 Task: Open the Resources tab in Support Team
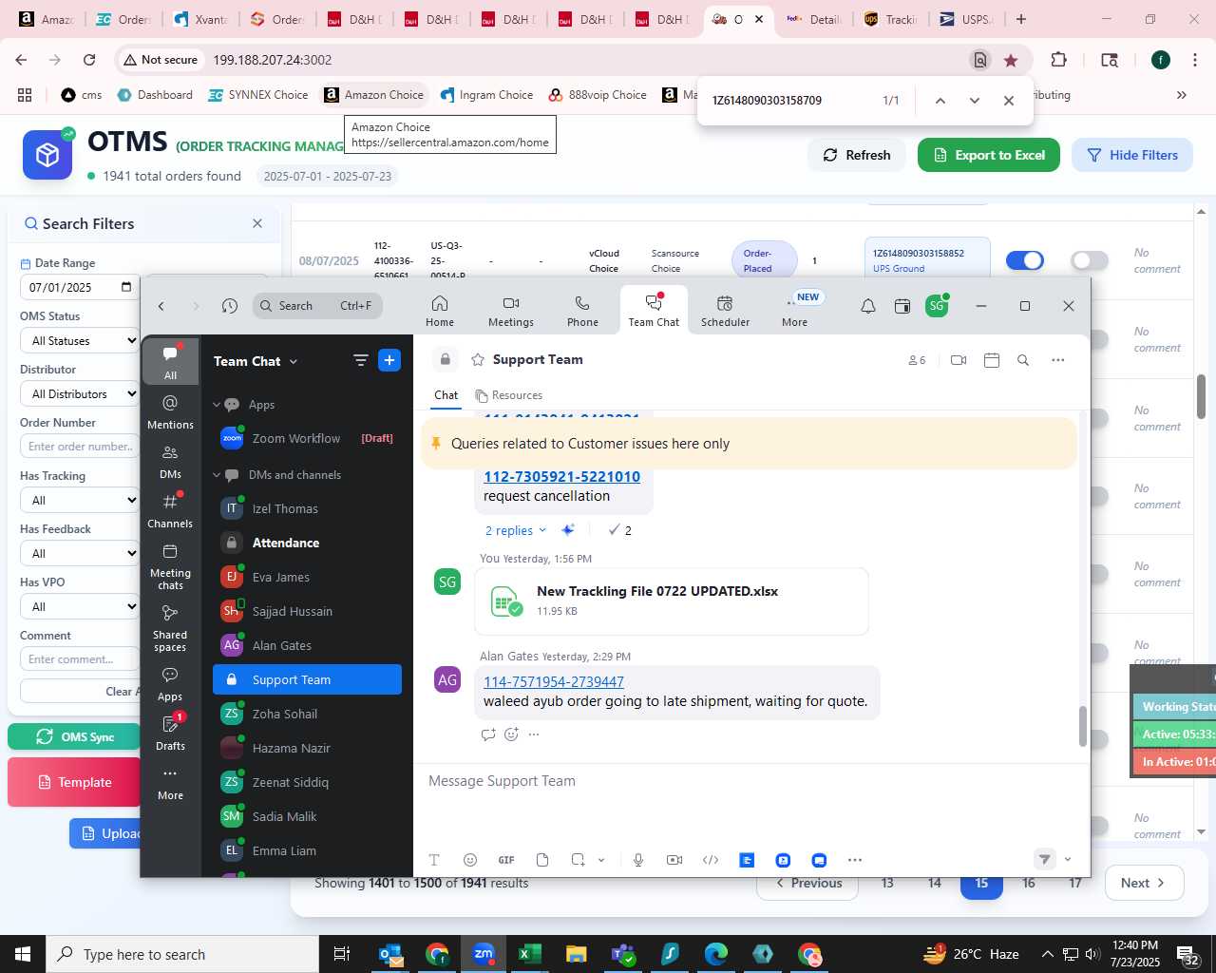pos(509,395)
